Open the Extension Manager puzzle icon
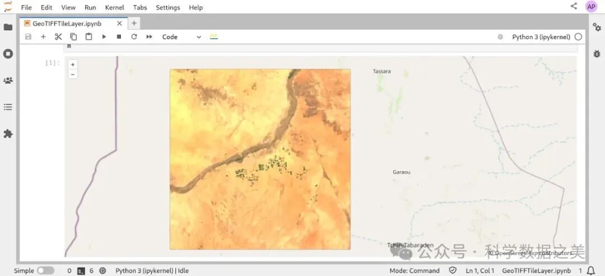The height and width of the screenshot is (276, 605). coord(8,134)
